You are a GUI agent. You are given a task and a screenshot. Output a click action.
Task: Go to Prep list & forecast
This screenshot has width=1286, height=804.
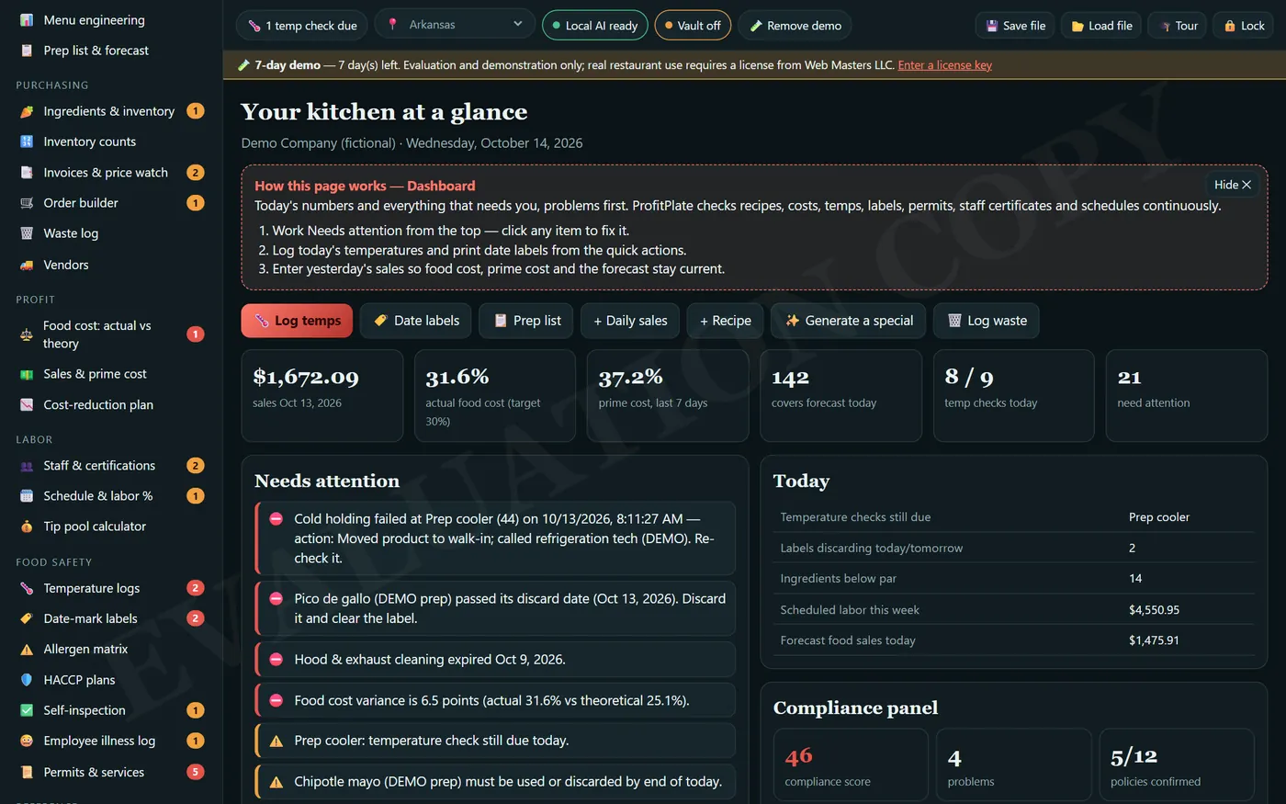pos(111,51)
